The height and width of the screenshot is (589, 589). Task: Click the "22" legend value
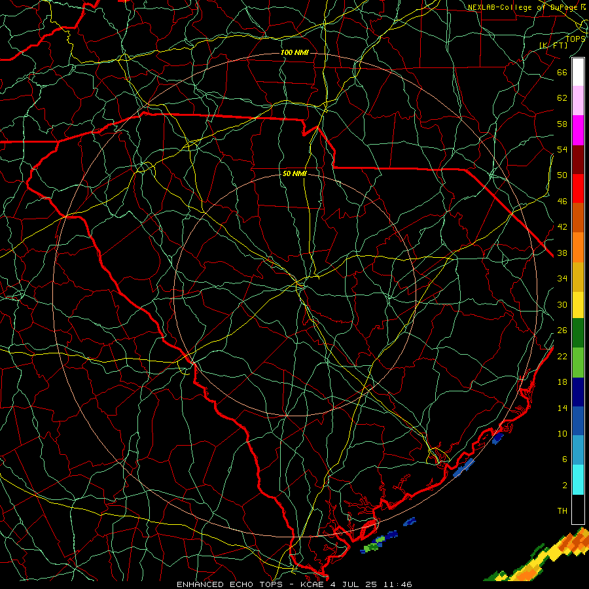point(562,357)
